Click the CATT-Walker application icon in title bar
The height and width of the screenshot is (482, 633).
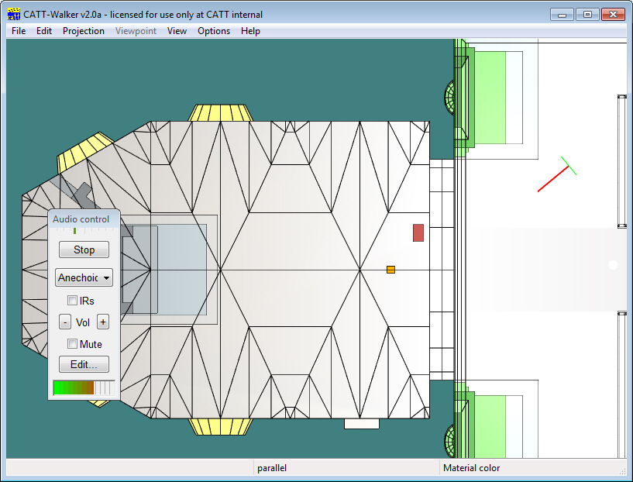[x=13, y=15]
